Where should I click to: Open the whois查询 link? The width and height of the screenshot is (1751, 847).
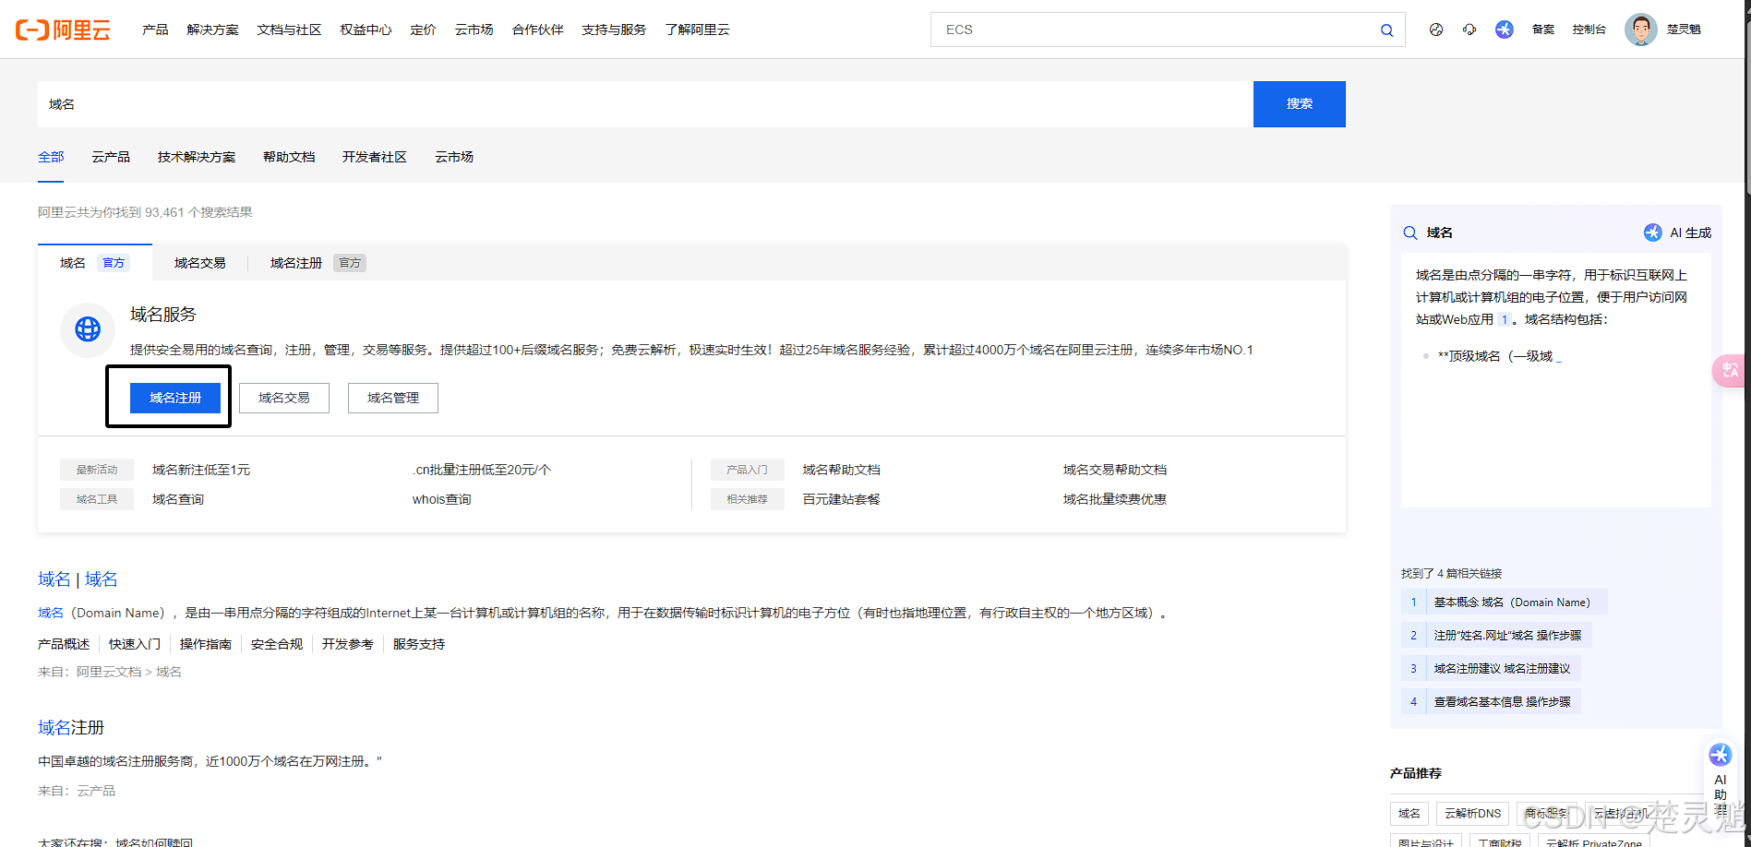[442, 499]
